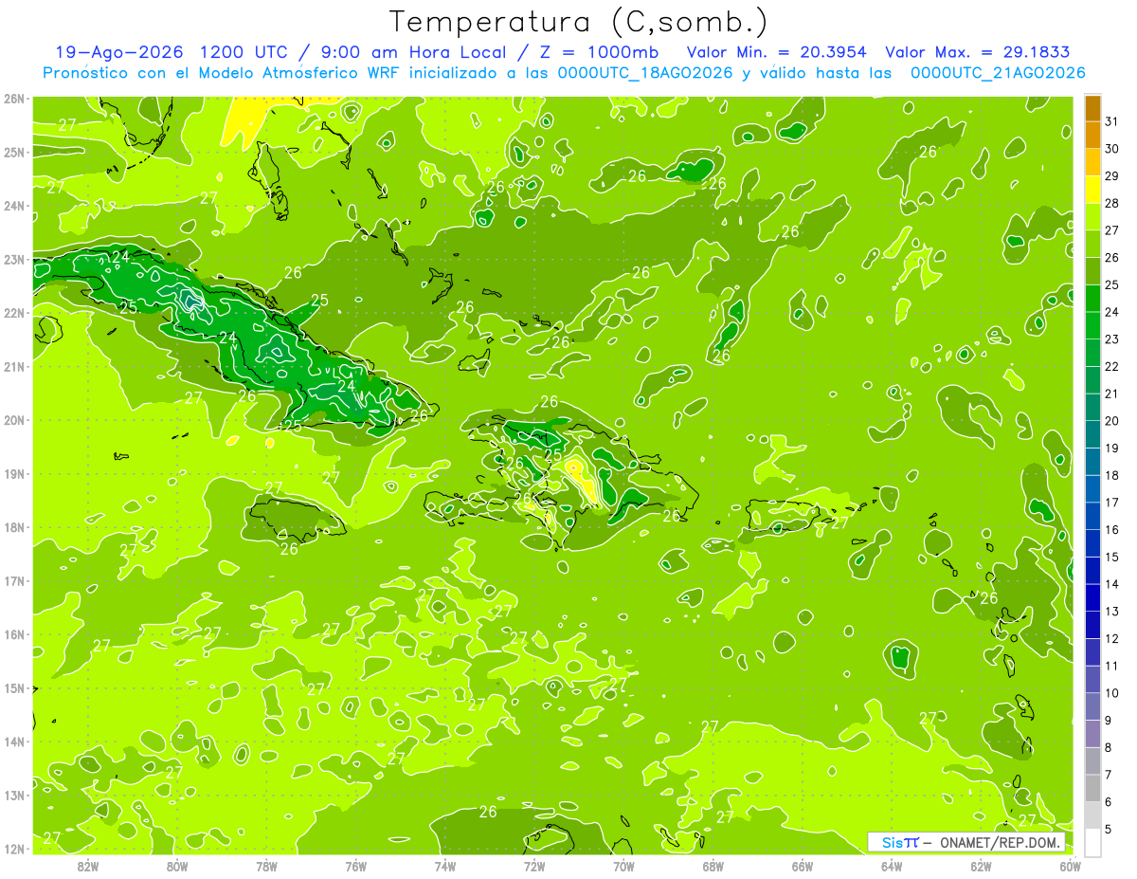1137x879 pixels.
Task: Click legend value "15" on the color scale
Action: point(1111,557)
